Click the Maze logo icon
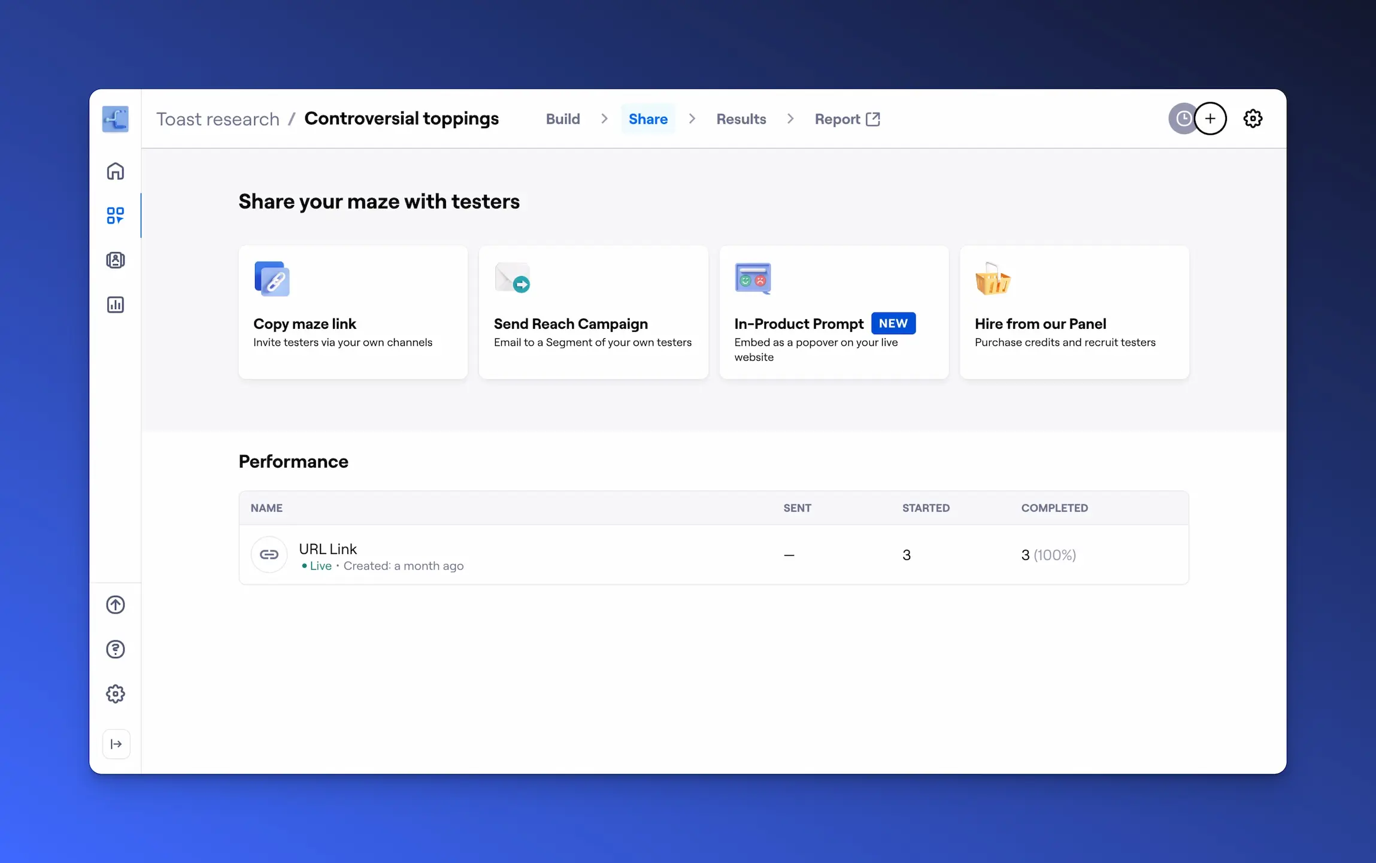1376x863 pixels. click(115, 119)
